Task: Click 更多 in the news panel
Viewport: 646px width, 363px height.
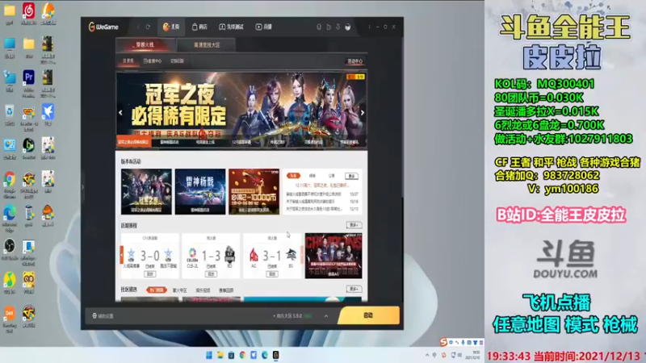Action: [351, 176]
